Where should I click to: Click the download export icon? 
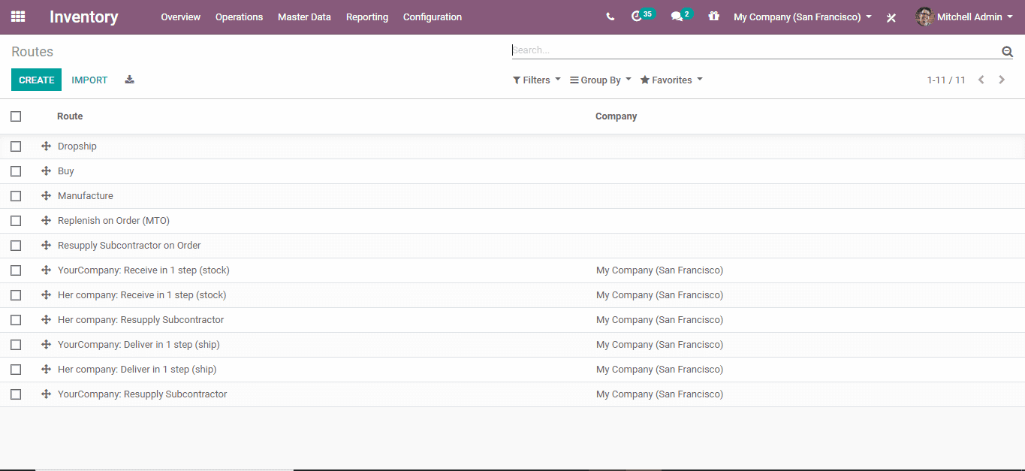click(129, 80)
